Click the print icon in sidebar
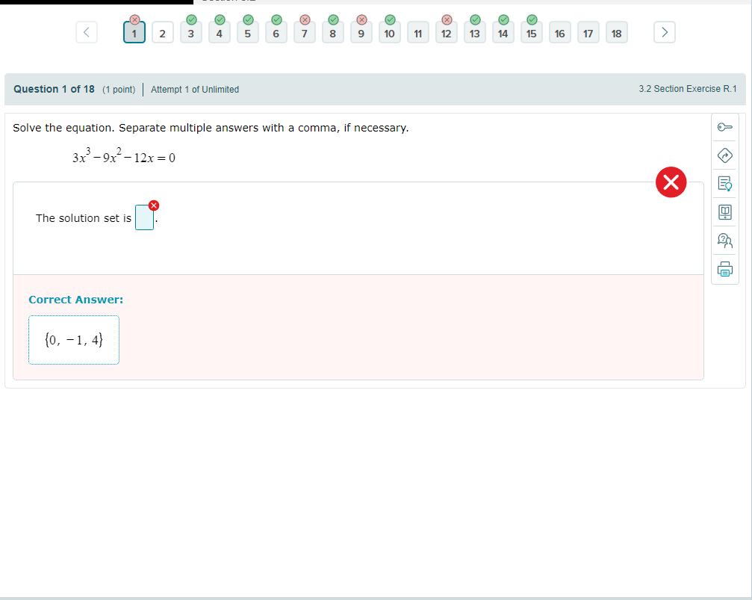This screenshot has height=600, width=752. (724, 269)
